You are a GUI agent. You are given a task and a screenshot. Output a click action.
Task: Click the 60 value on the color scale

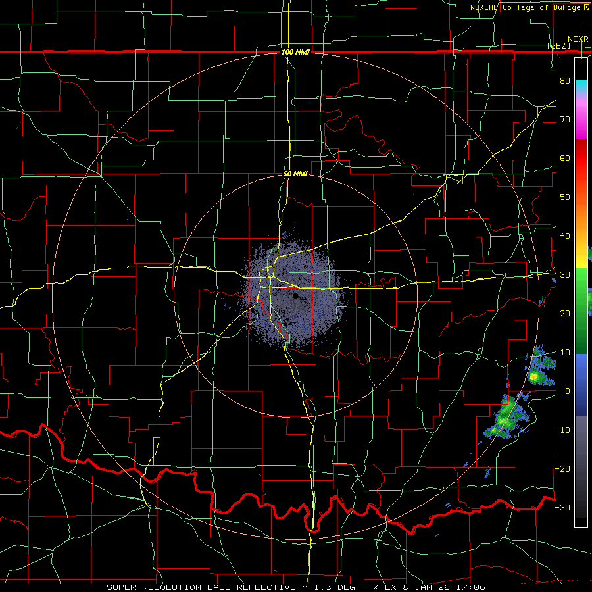pos(565,158)
